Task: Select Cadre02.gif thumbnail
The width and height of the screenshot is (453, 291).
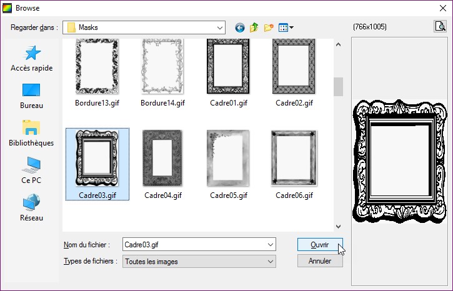Action: 294,66
